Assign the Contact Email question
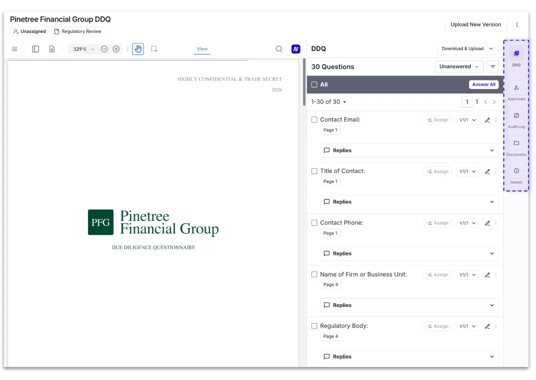Screen dimensions: 536x380 pos(438,120)
